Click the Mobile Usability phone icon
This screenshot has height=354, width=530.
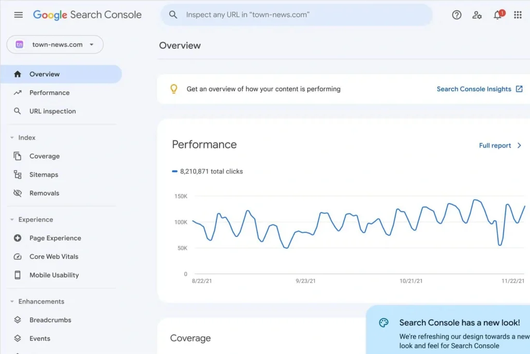click(x=18, y=275)
